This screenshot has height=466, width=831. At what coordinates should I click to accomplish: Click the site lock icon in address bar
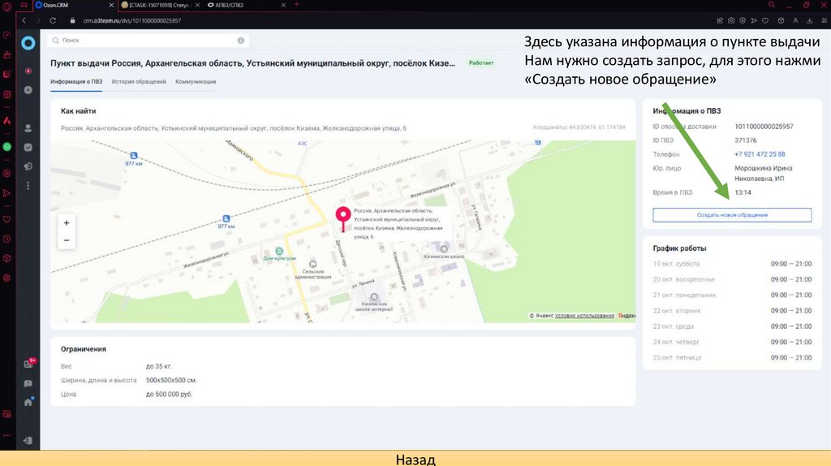(72, 20)
